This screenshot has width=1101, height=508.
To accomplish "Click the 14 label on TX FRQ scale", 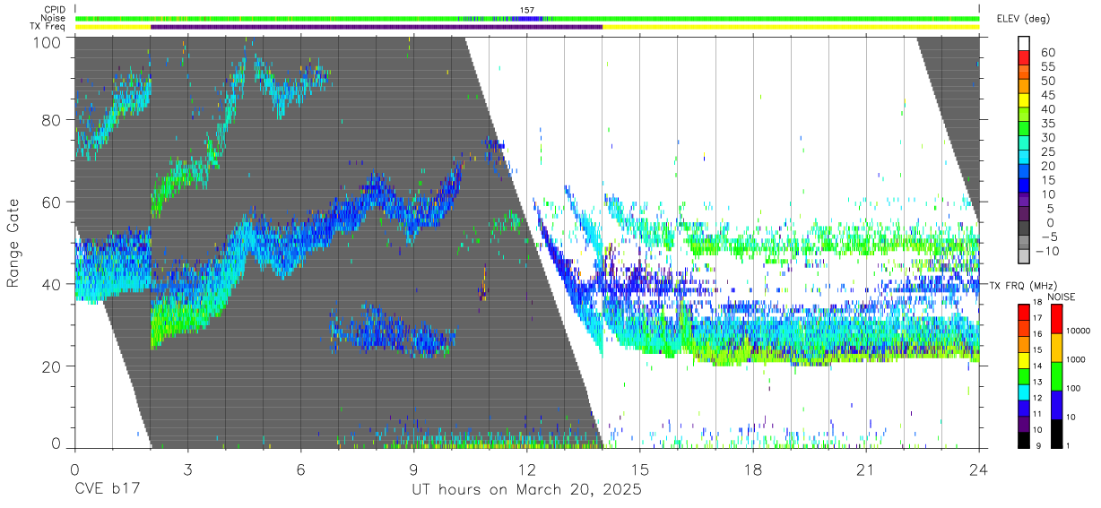I will tap(1037, 366).
